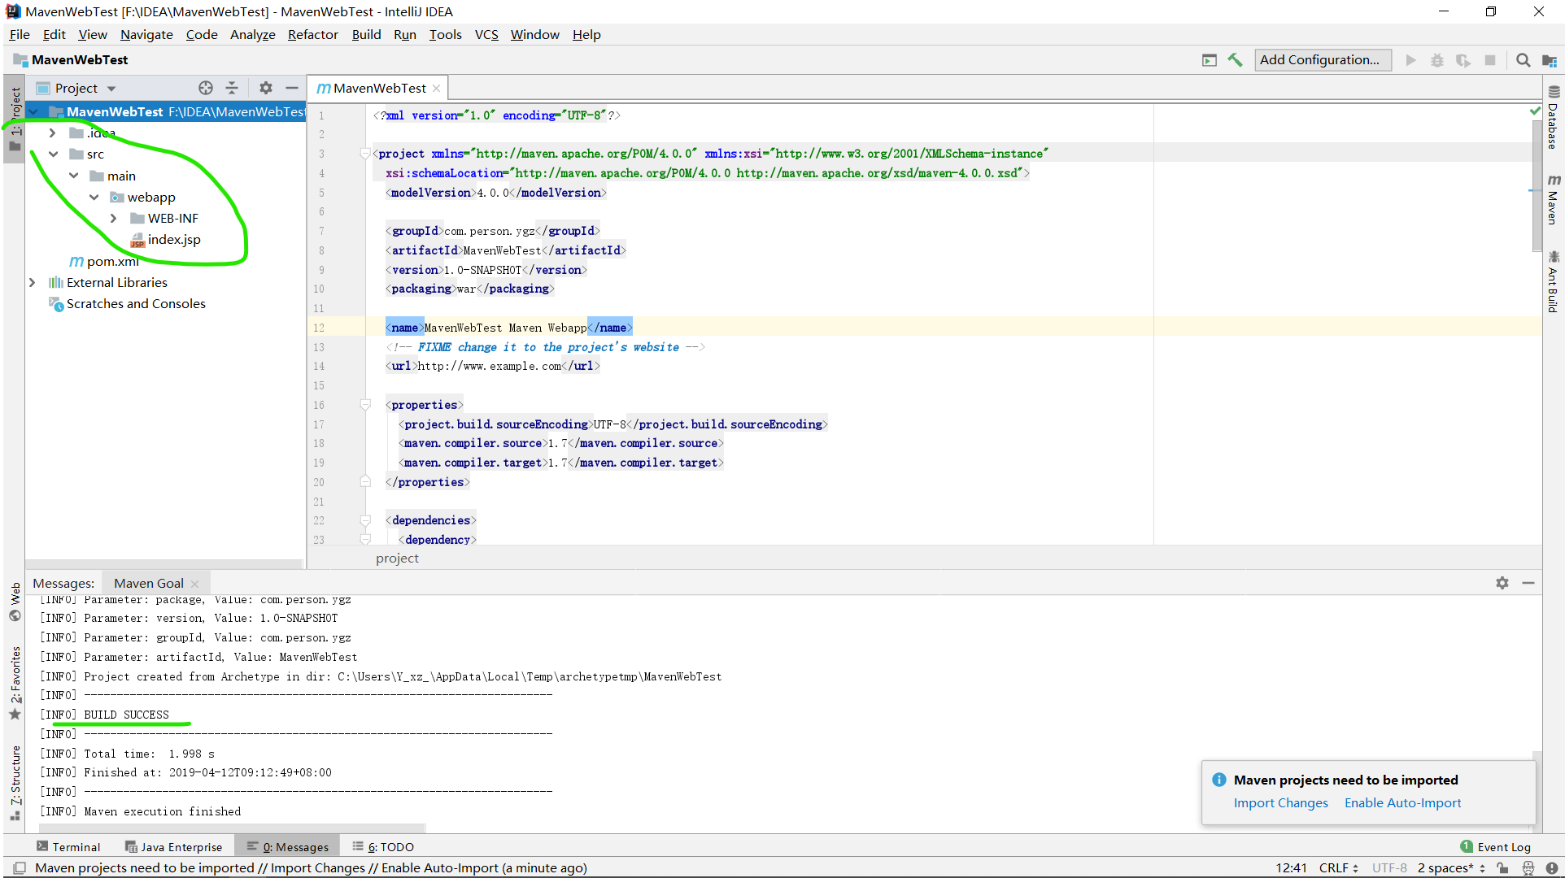The image size is (1565, 878).
Task: Select the Search Everywhere magnifier icon
Action: [1523, 59]
